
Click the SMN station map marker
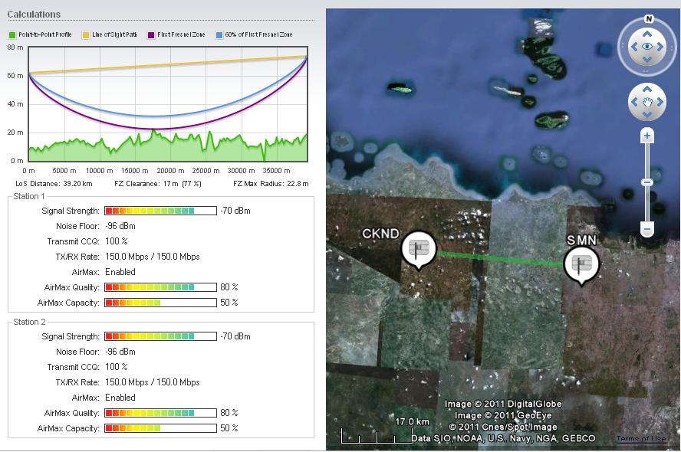point(581,265)
